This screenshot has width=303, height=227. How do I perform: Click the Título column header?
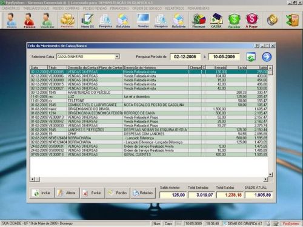(x=57, y=68)
